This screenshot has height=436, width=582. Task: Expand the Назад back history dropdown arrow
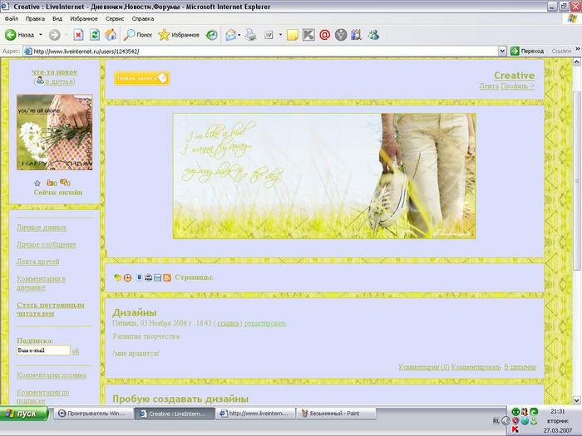[x=41, y=35]
